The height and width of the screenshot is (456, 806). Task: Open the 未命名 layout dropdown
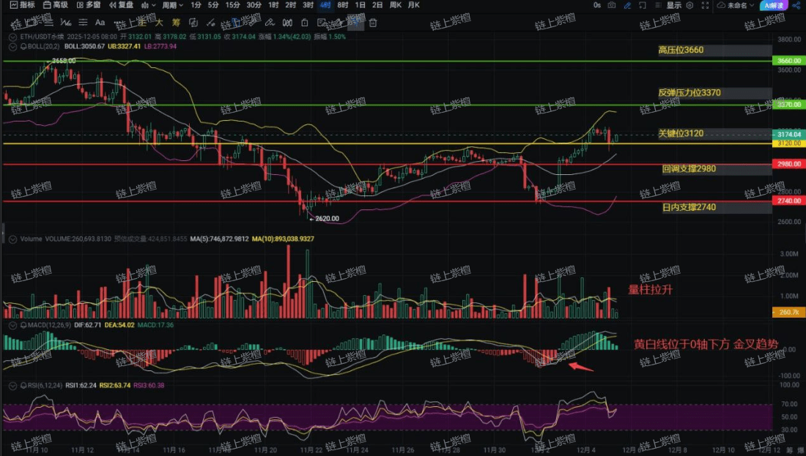tap(736, 5)
